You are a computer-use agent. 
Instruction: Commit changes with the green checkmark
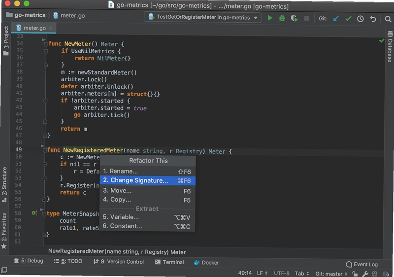[x=348, y=19]
